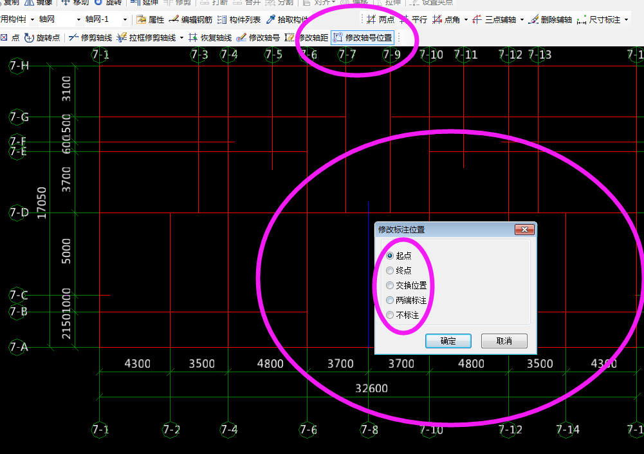This screenshot has height=454, width=644.
Task: Open the 属性 properties tool
Action: tap(151, 19)
